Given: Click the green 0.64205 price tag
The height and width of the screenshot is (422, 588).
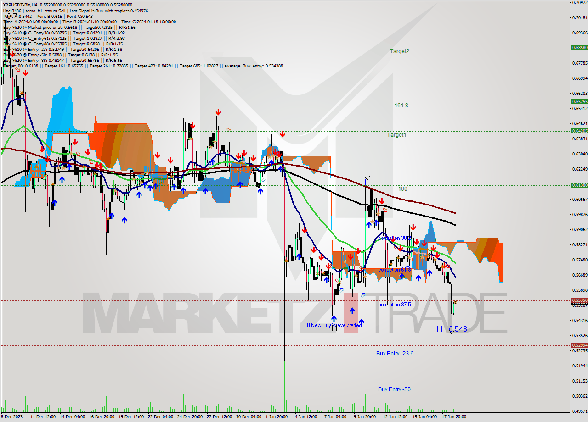Looking at the screenshot, I should tap(579, 131).
